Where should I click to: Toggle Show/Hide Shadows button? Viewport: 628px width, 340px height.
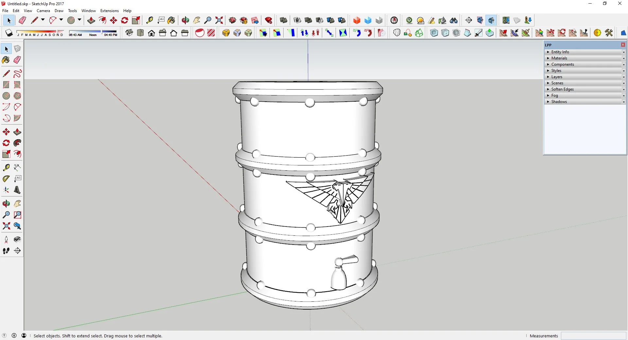[x=9, y=33]
